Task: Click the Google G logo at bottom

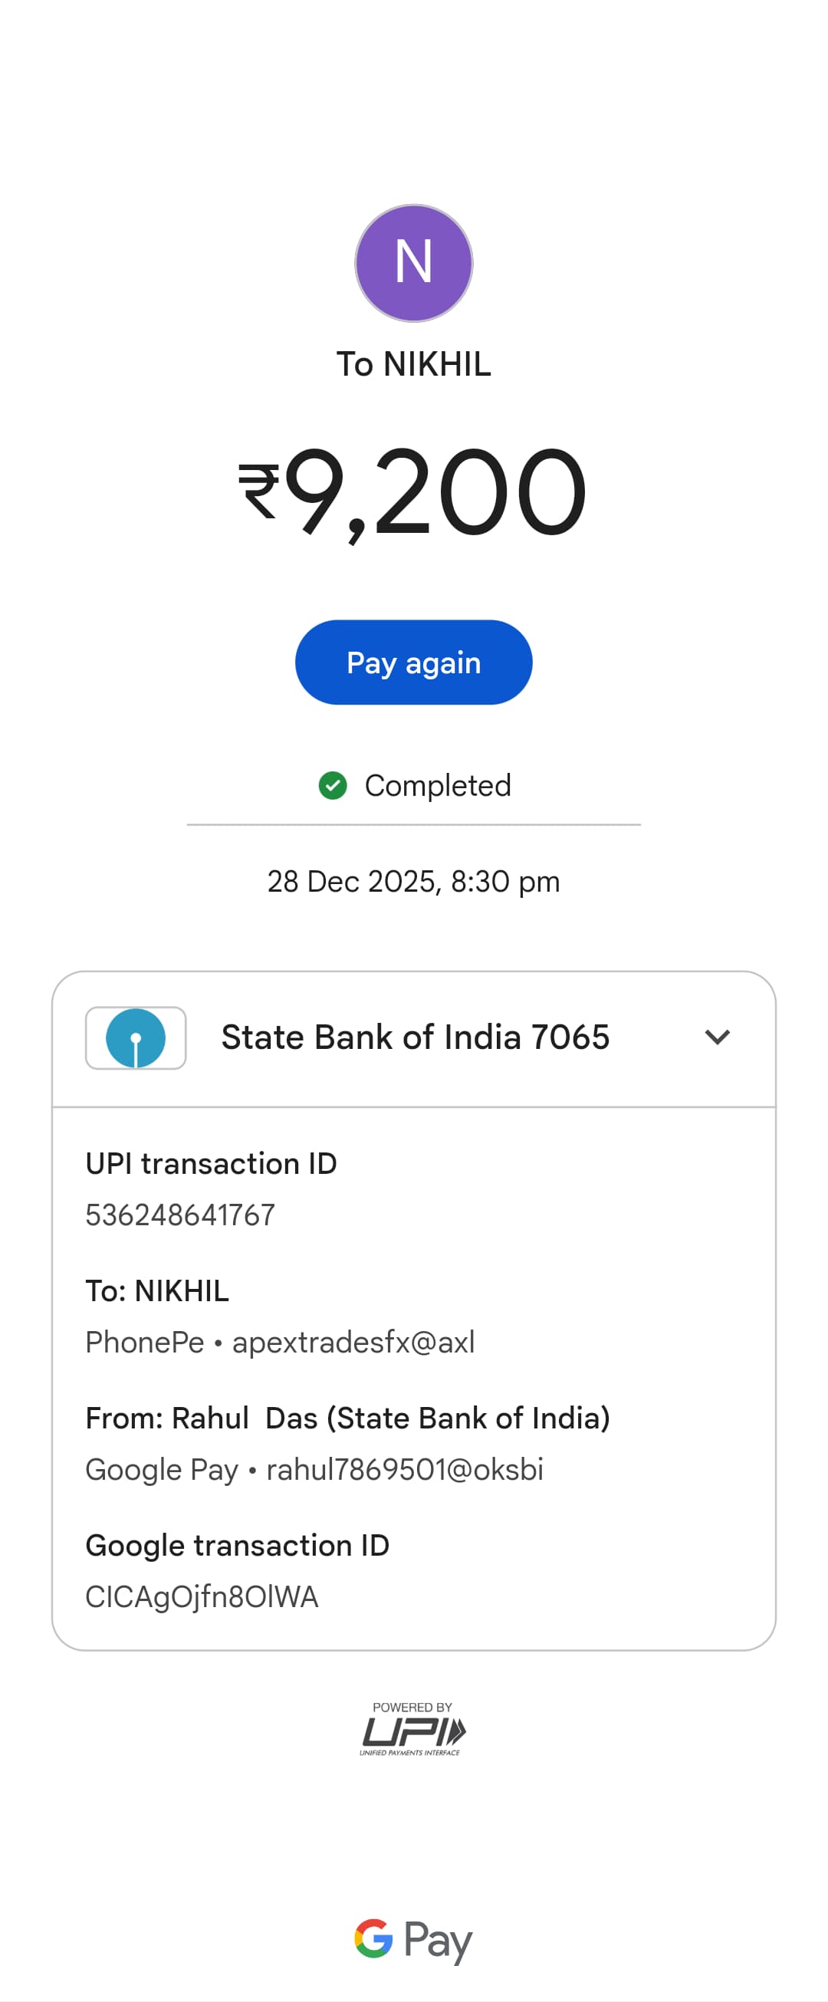Action: 373,1938
